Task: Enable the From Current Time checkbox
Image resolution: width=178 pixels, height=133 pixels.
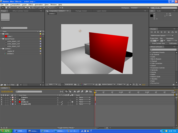Action: [151, 43]
